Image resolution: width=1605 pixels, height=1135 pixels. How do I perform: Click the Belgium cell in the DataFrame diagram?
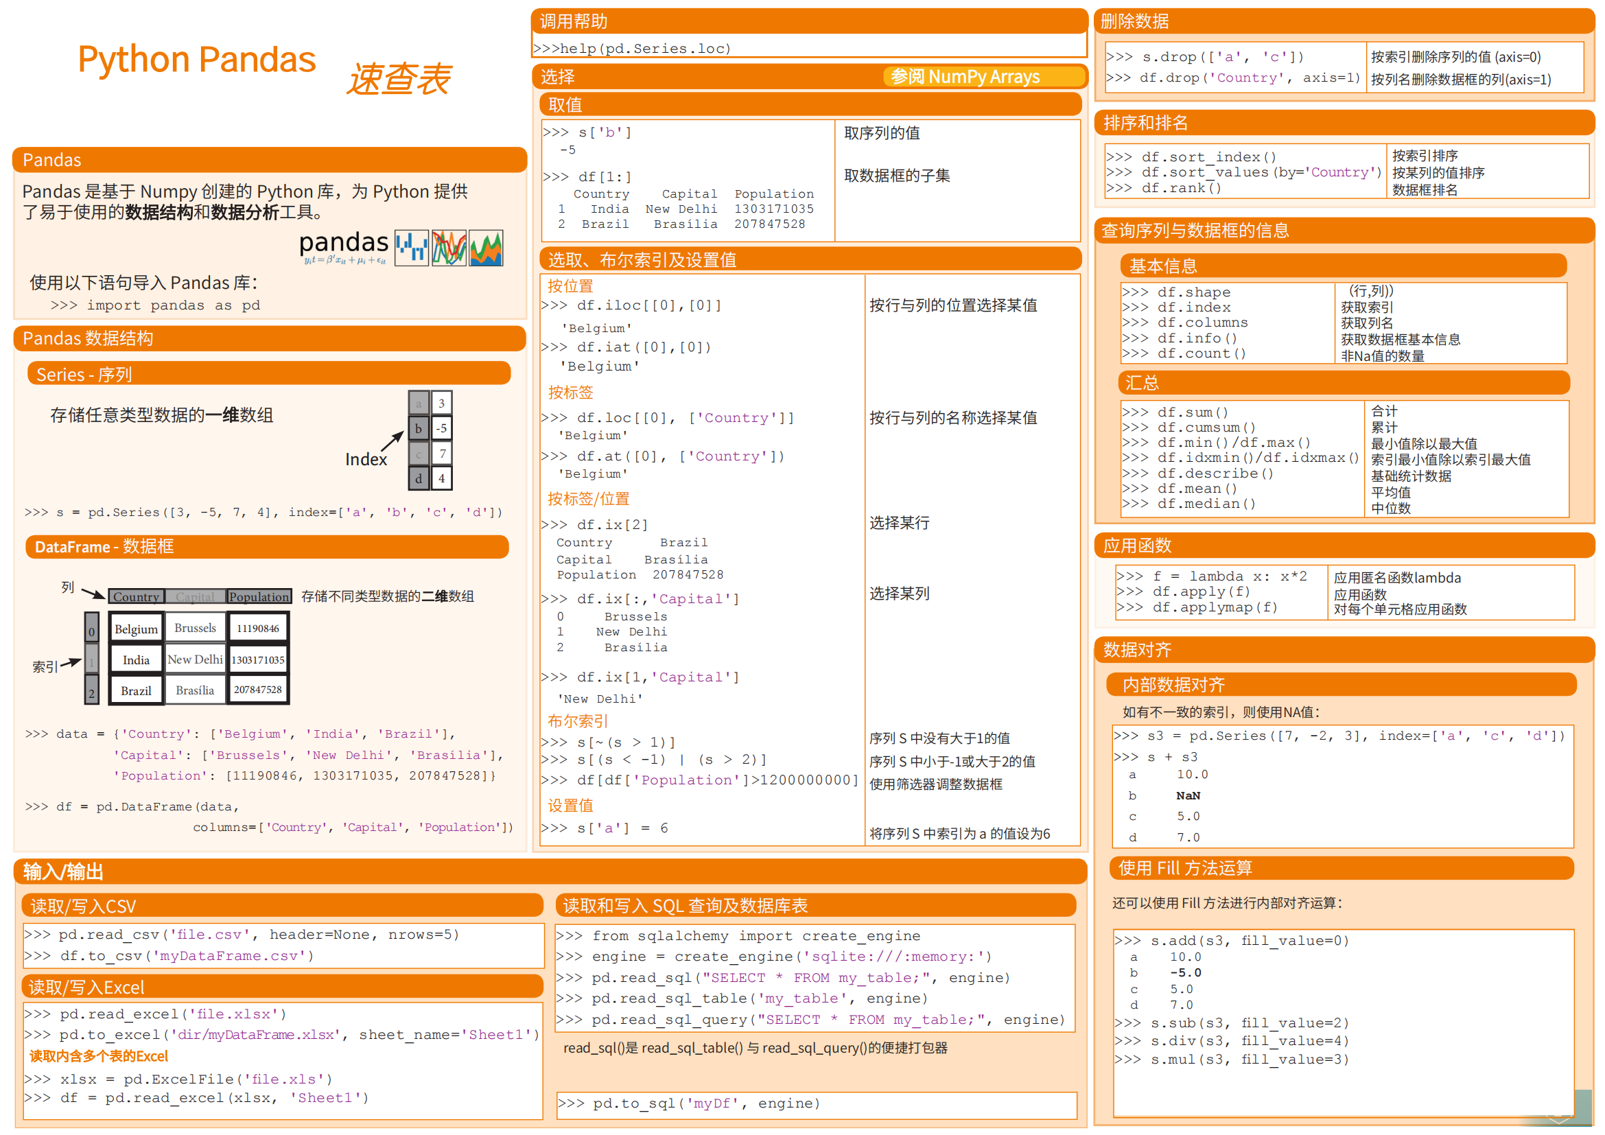[x=136, y=629]
